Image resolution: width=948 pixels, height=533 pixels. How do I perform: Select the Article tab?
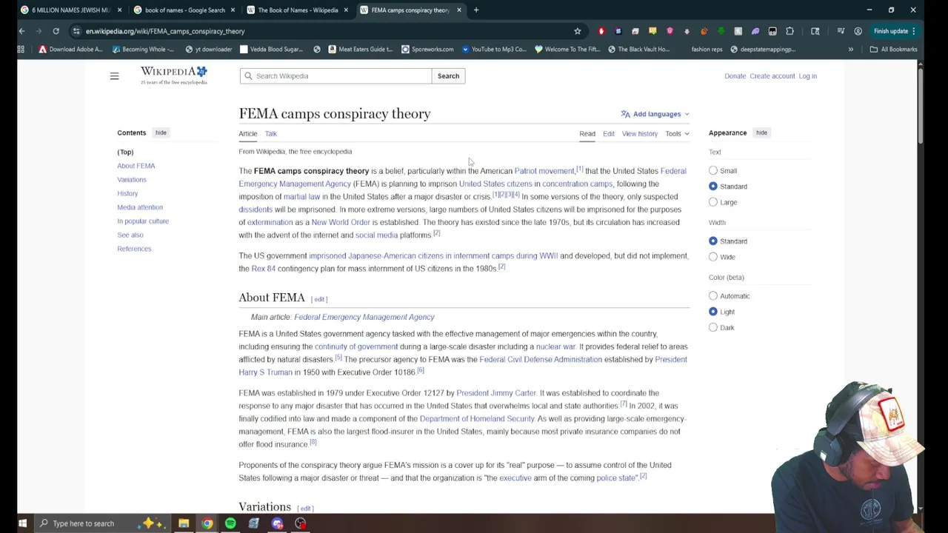247,134
